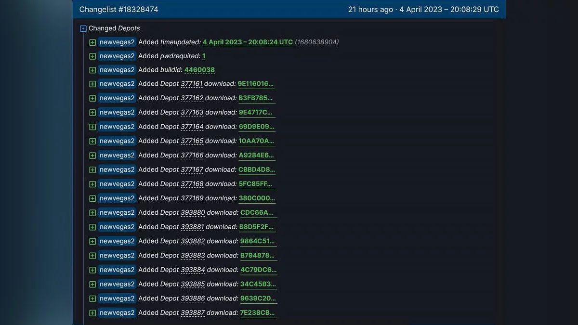The width and height of the screenshot is (578, 325).
Task: Click download hash B794878…
Action: [258, 255]
